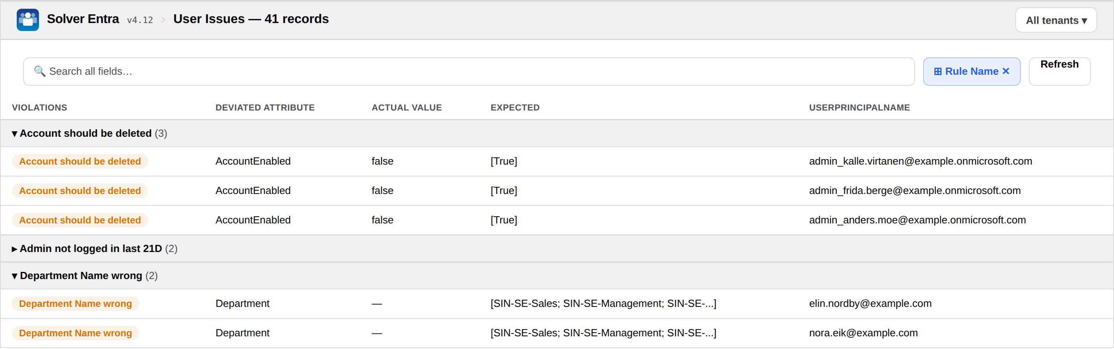Click AccountEnabled in admin_anders.moe row
The height and width of the screenshot is (349, 1114).
point(253,220)
